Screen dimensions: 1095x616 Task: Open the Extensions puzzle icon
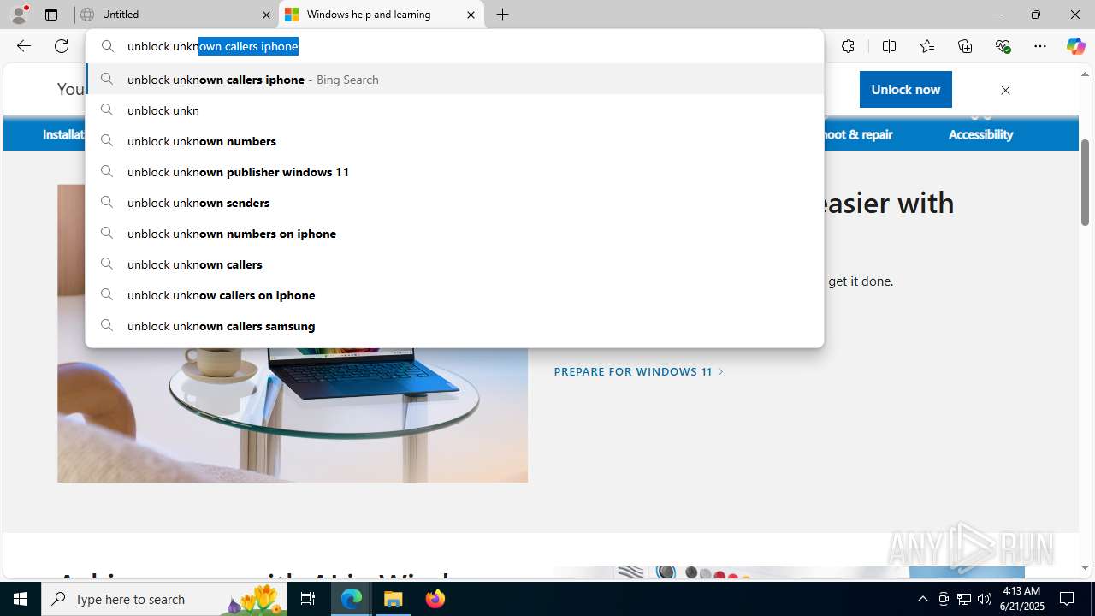click(x=848, y=46)
